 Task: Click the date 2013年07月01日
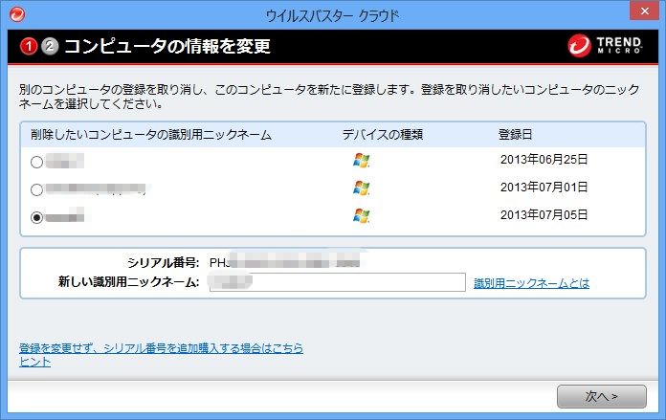(x=544, y=188)
